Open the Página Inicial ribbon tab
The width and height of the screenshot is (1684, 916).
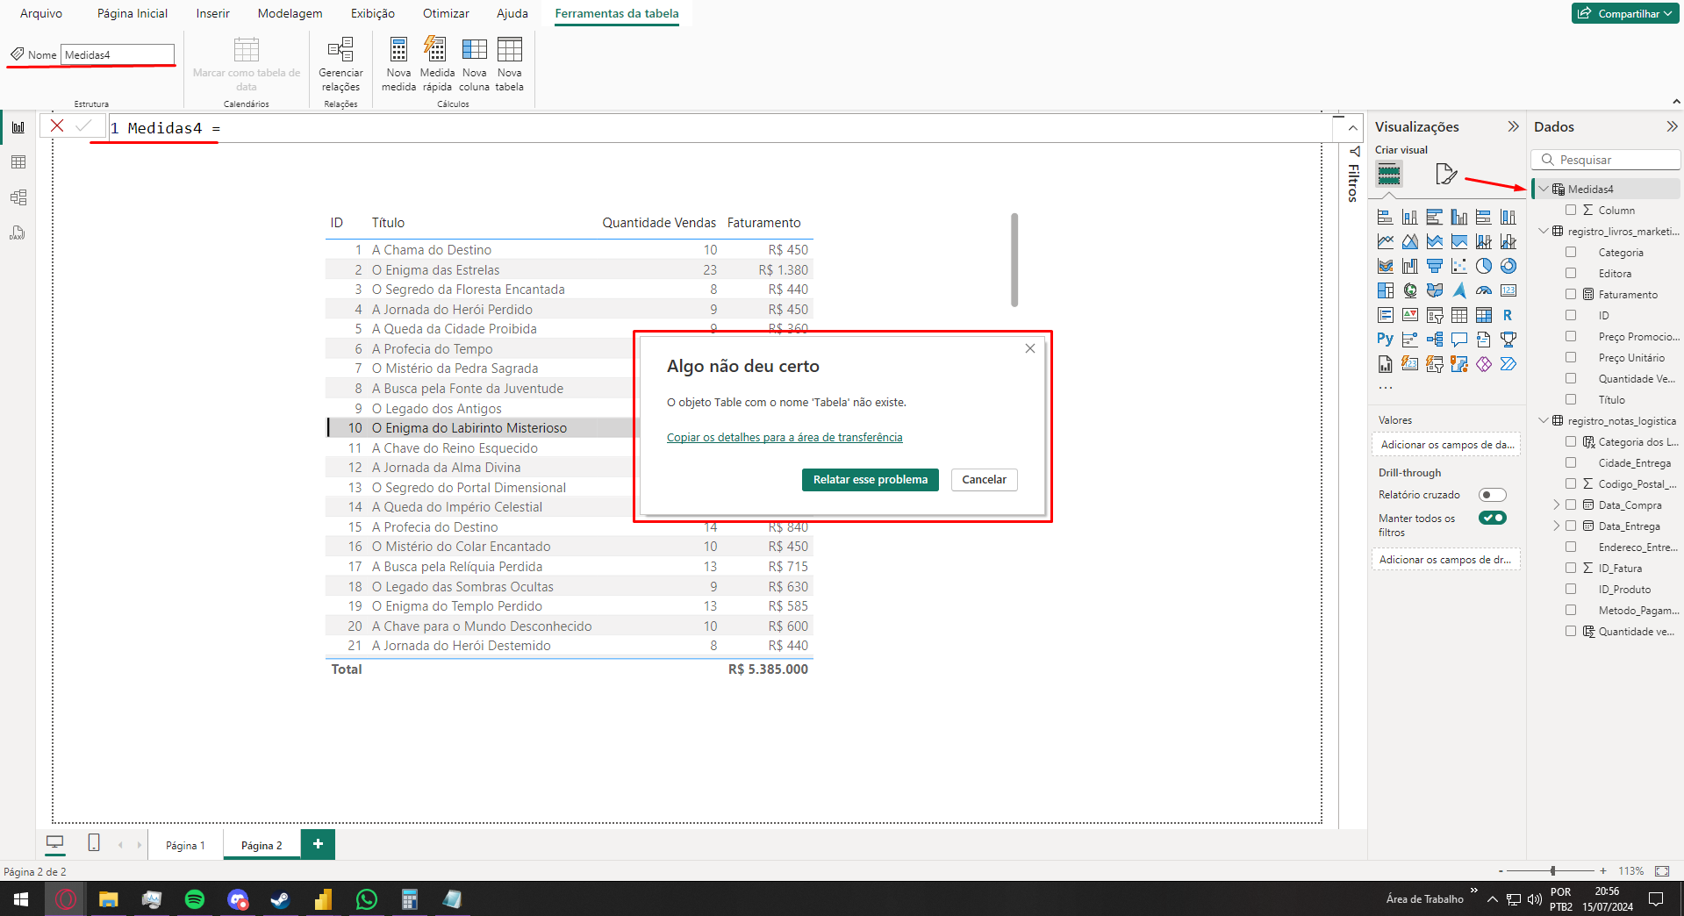[x=133, y=13]
